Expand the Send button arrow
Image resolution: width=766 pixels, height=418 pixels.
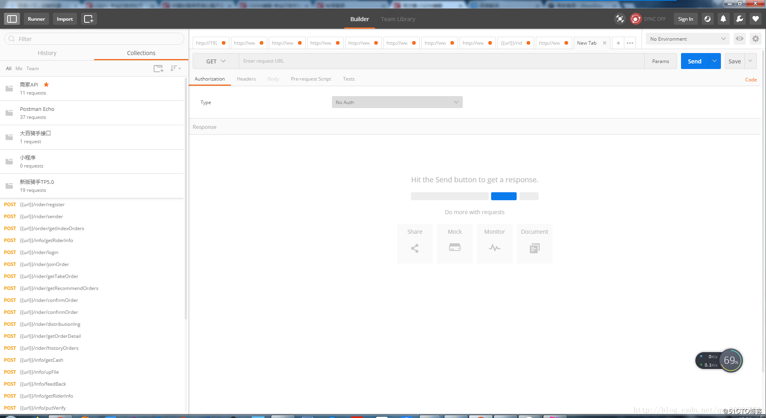pos(715,61)
